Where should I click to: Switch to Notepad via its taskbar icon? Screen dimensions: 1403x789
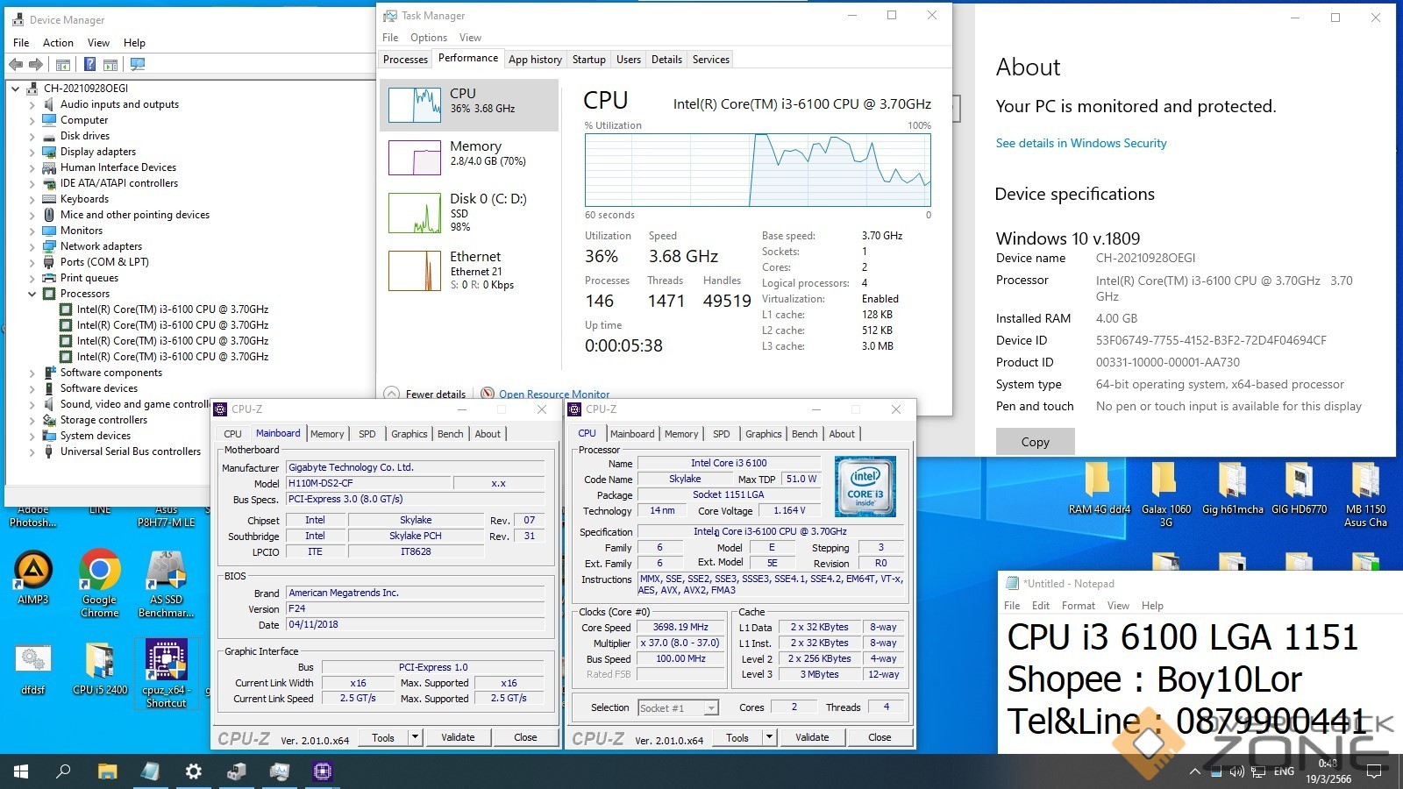150,771
